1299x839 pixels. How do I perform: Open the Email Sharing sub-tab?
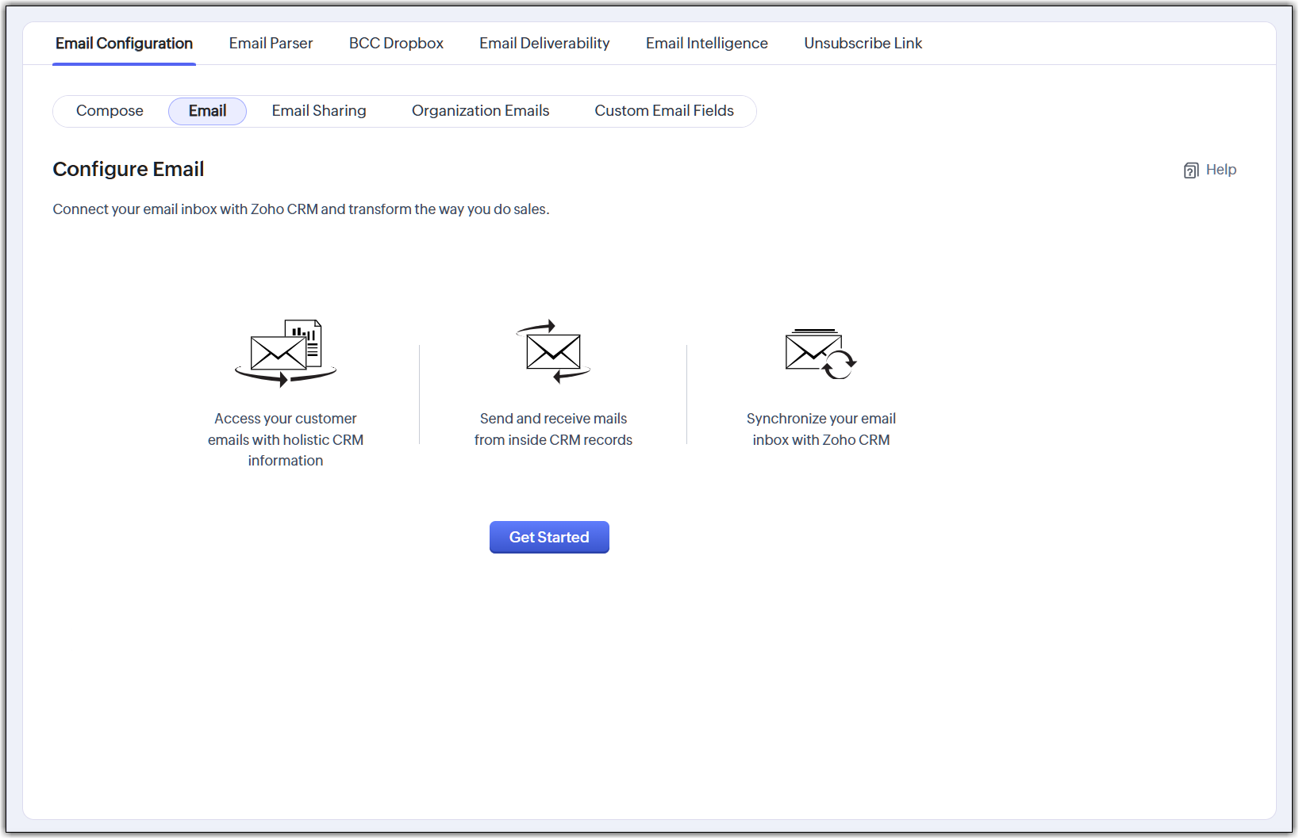click(x=319, y=111)
